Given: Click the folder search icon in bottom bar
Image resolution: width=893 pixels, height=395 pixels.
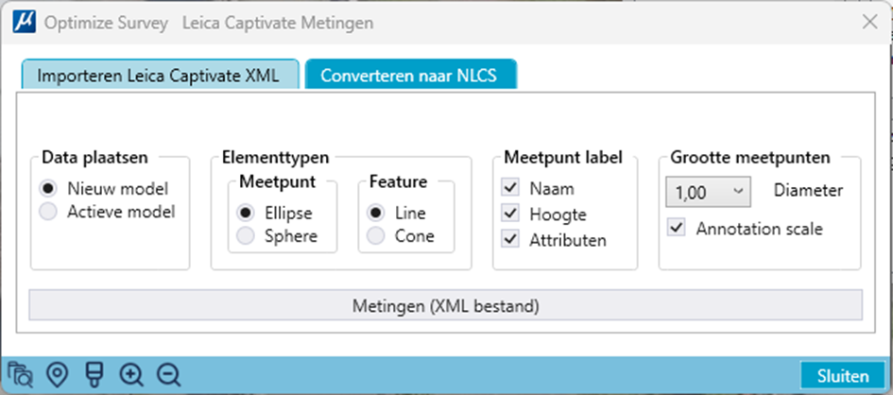Looking at the screenshot, I should pyautogui.click(x=21, y=375).
